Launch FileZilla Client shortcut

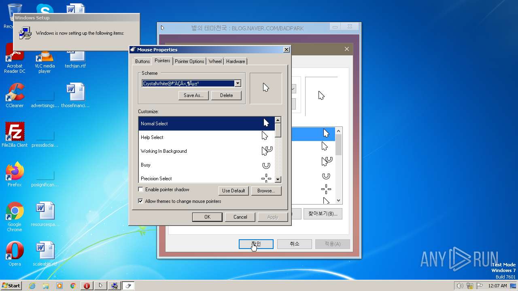pyautogui.click(x=15, y=135)
